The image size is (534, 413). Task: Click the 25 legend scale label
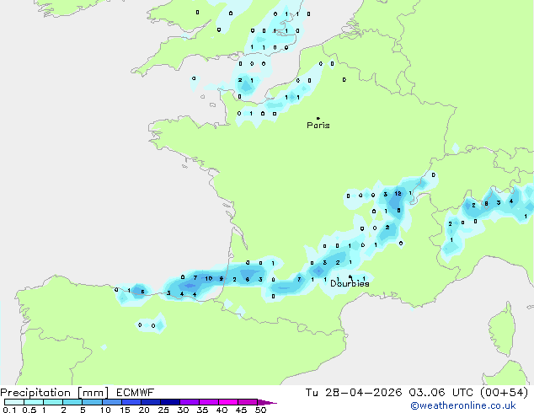click(163, 410)
